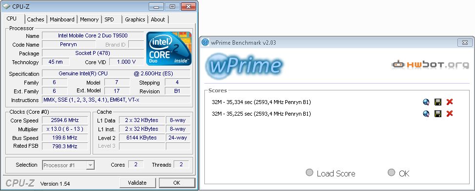Select the Load Score radio button

coord(309,173)
